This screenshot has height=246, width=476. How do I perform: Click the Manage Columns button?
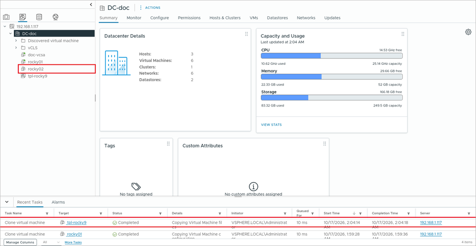point(21,243)
